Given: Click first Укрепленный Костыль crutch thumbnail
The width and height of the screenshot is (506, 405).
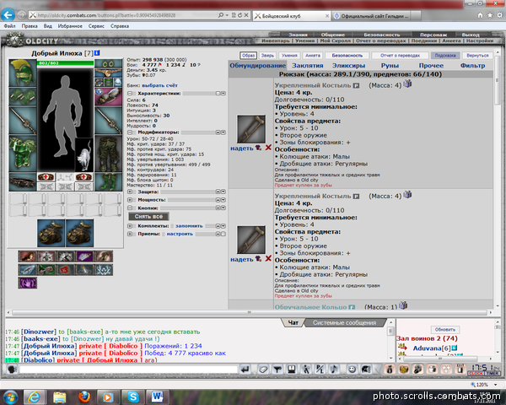Looking at the screenshot, I should [251, 129].
